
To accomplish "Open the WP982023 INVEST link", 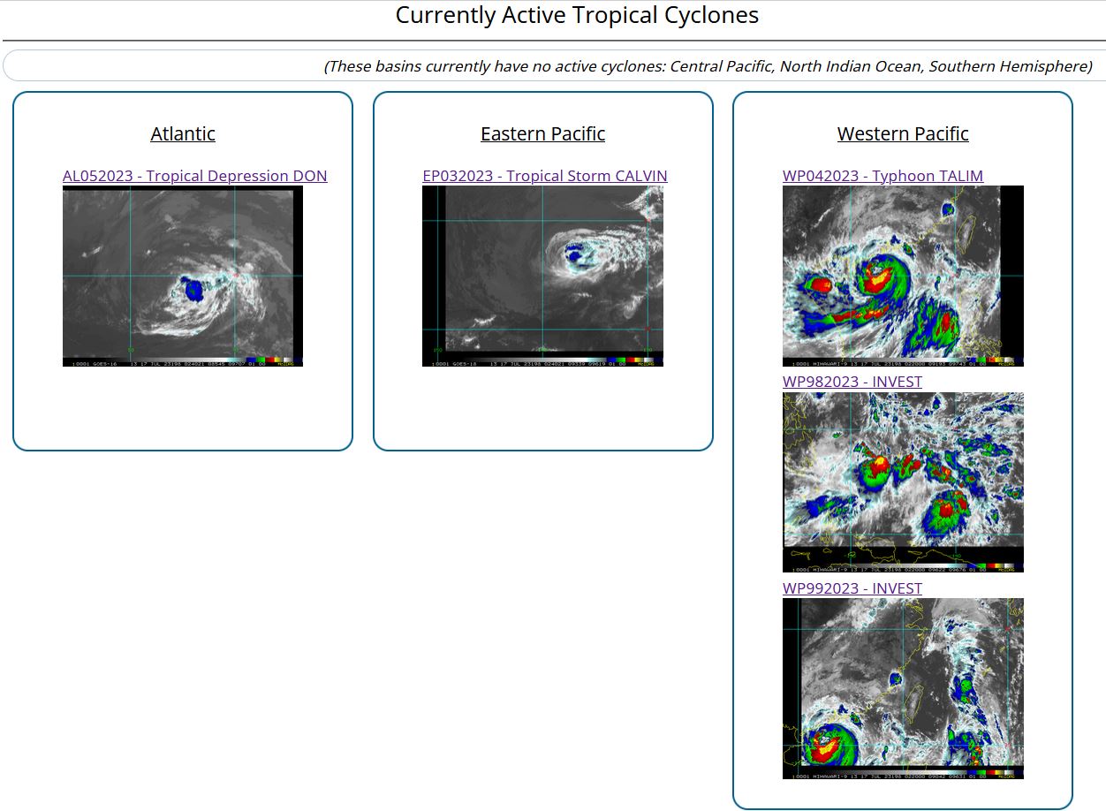I will point(852,382).
